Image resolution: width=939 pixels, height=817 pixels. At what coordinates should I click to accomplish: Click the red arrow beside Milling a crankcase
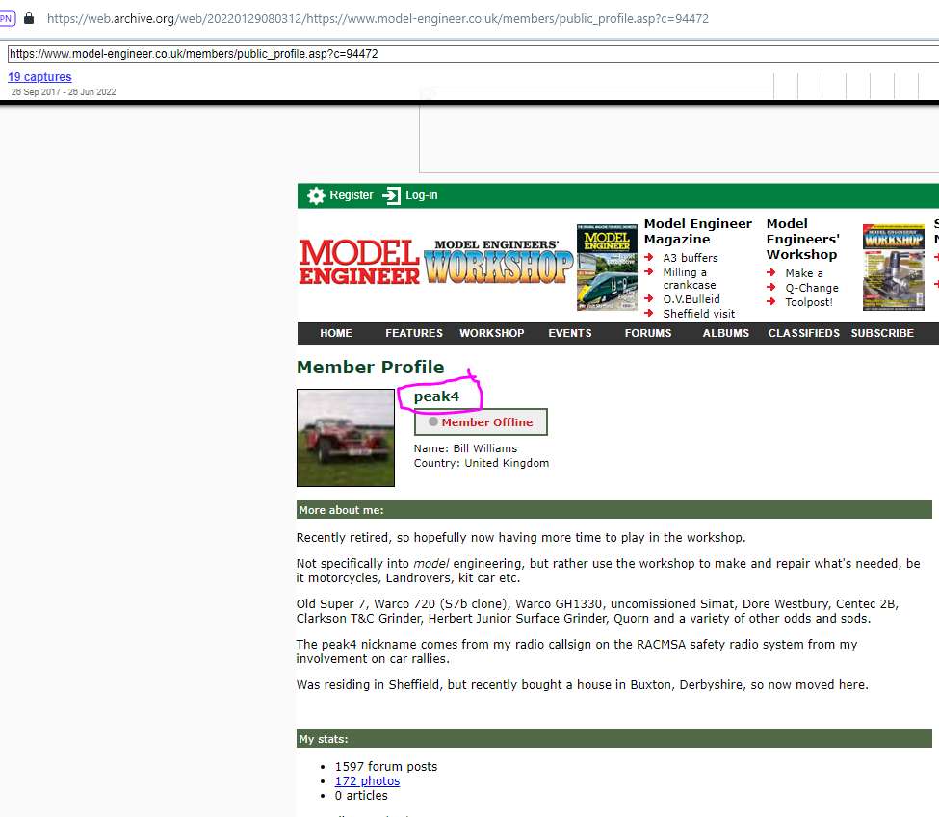point(648,271)
